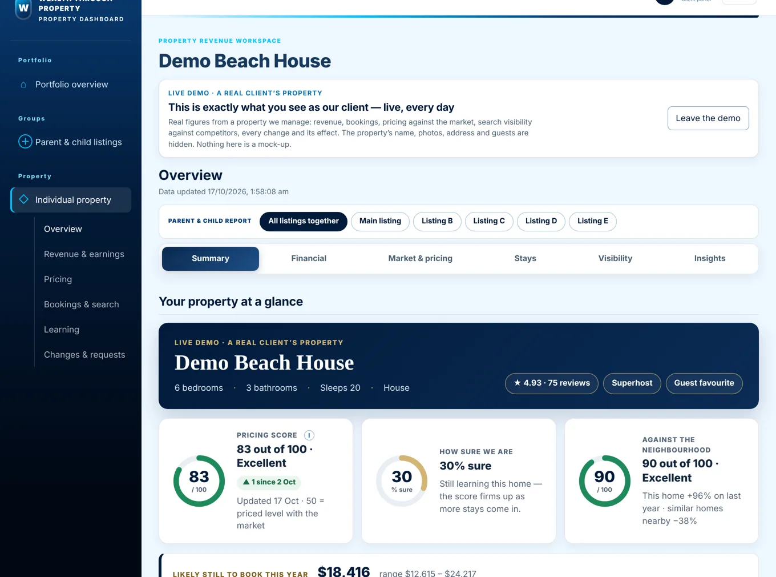
Task: Open Pricing in the sidebar
Action: point(58,279)
